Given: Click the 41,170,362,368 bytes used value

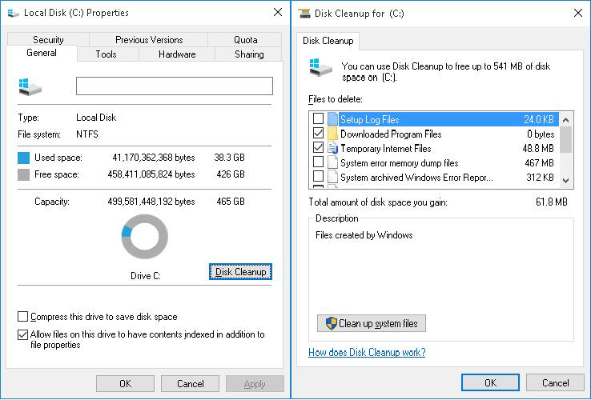Looking at the screenshot, I should [154, 158].
